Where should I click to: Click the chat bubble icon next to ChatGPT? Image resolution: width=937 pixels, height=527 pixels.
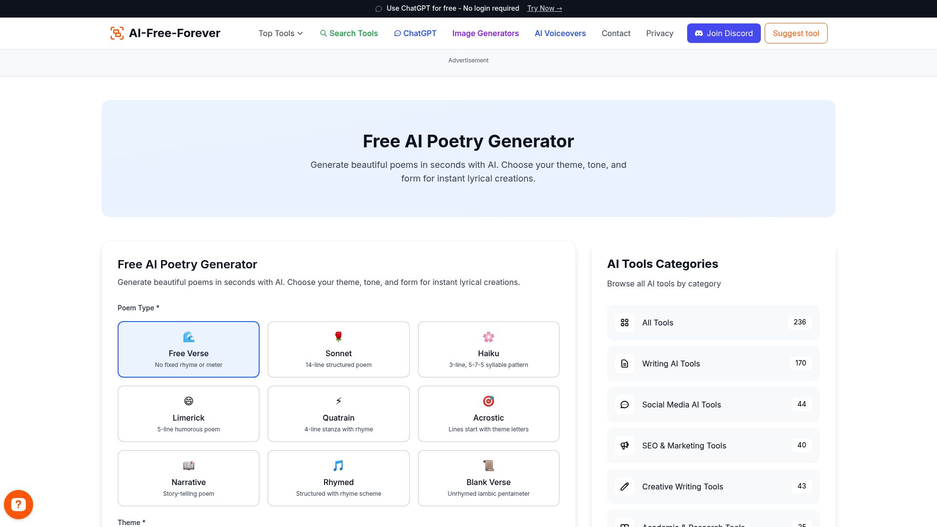(x=397, y=33)
